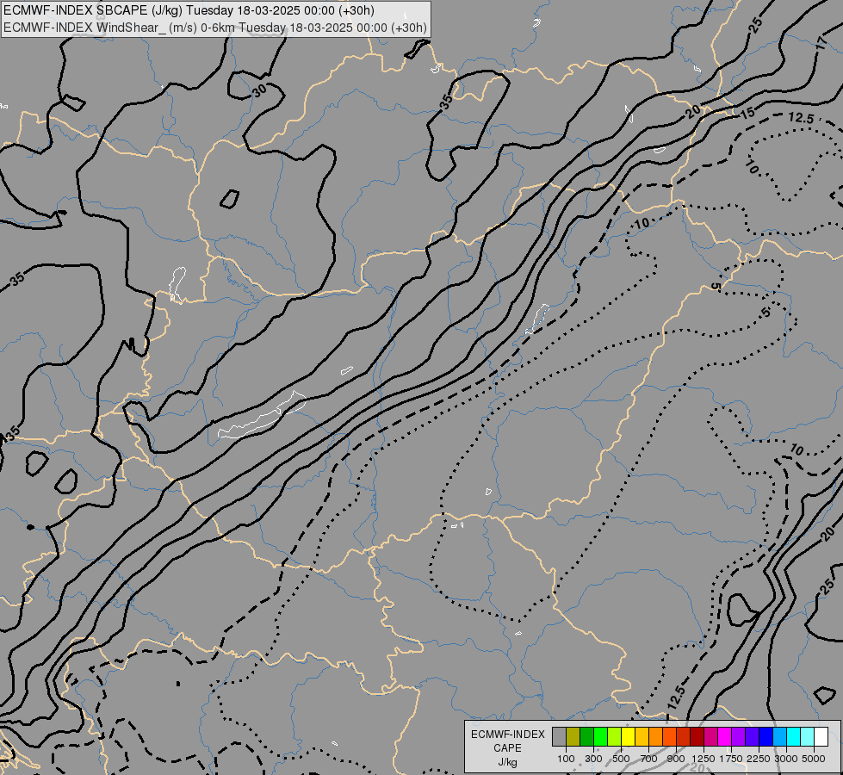Select the white legend swatch

(x=821, y=737)
